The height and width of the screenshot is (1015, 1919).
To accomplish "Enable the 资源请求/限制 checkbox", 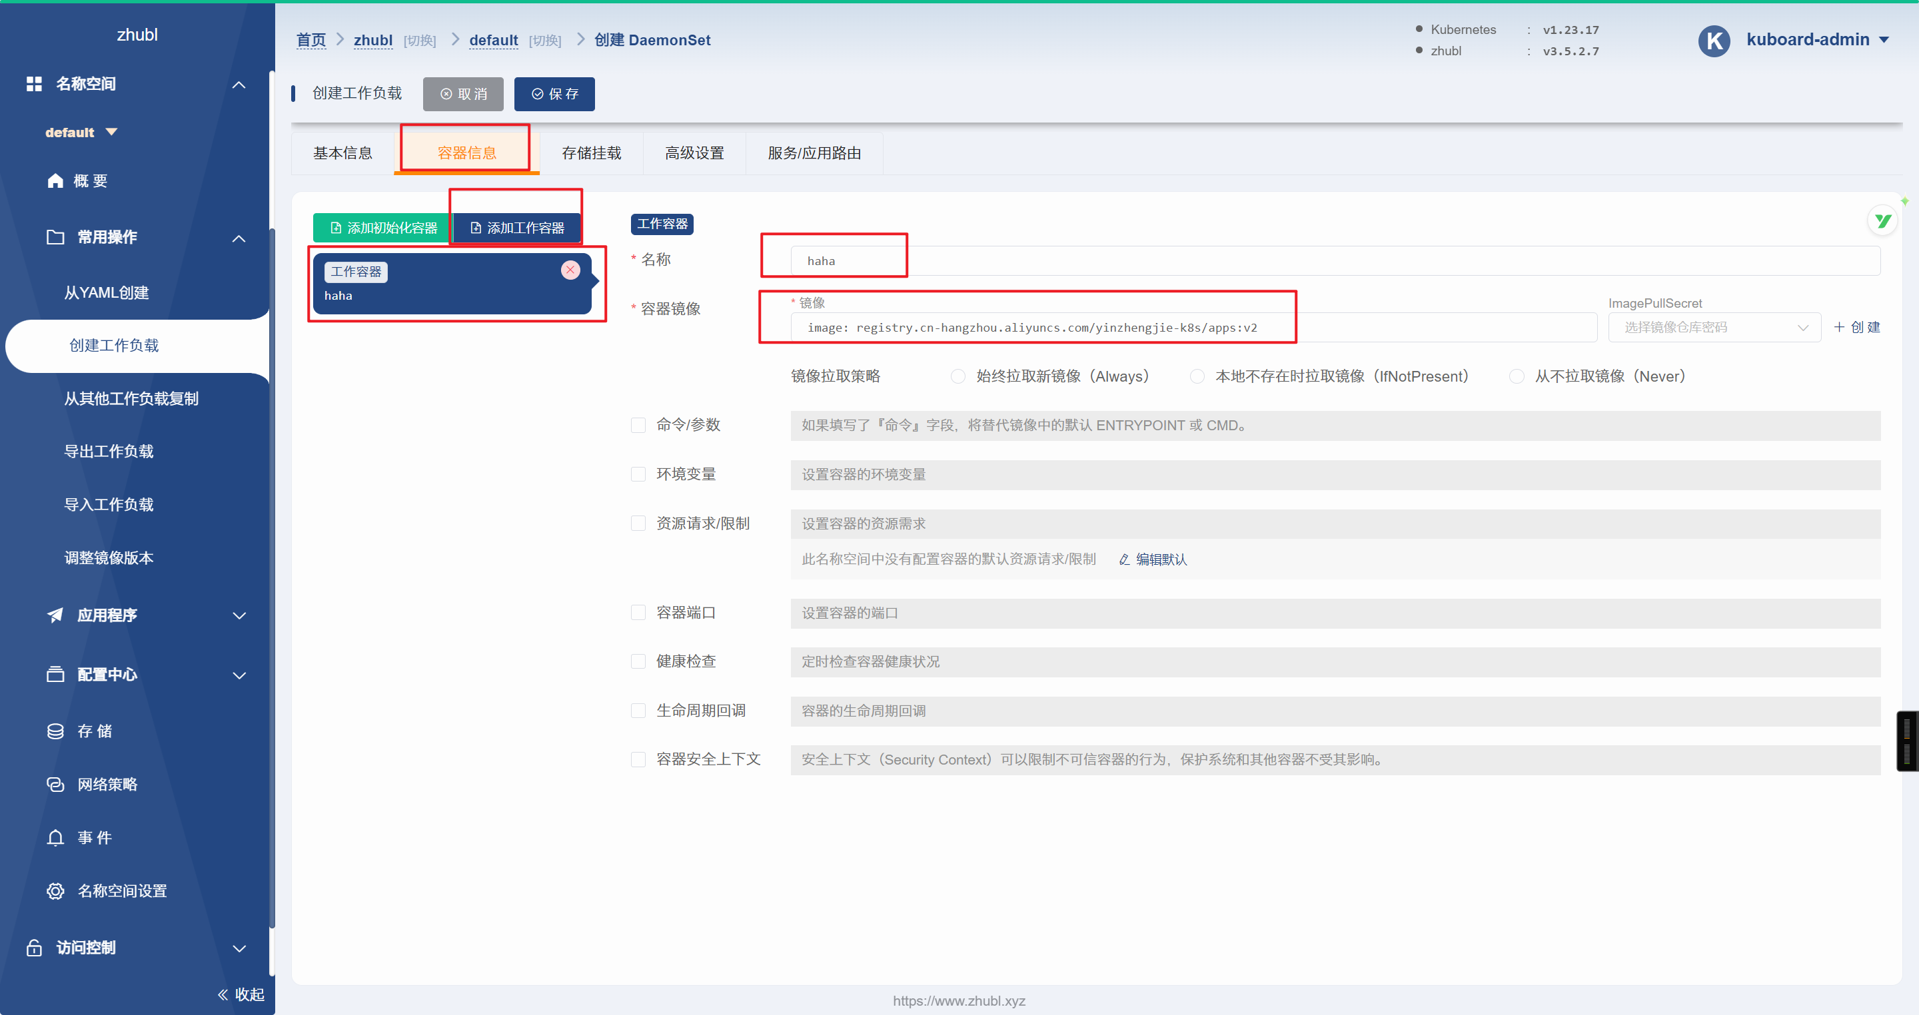I will click(x=638, y=523).
